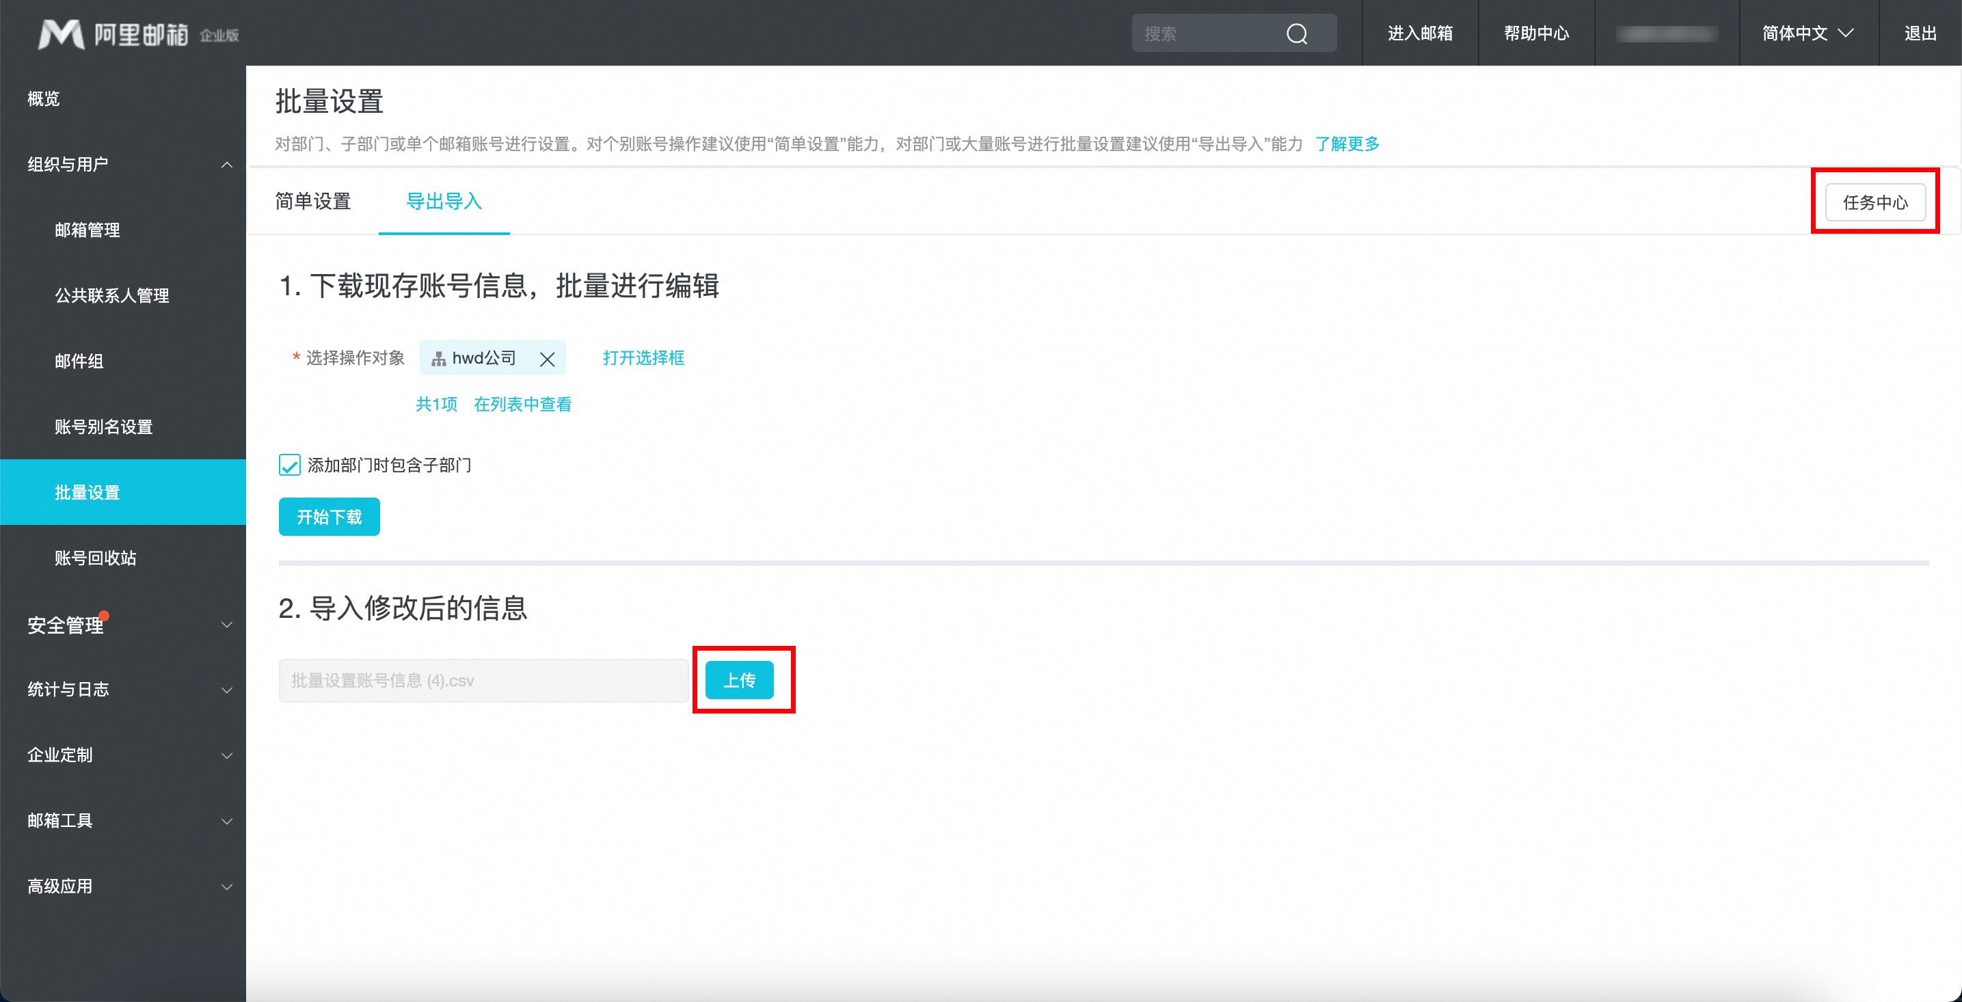Screen dimensions: 1962x1002
Task: Click the 在列表中查看 link
Action: pos(522,405)
